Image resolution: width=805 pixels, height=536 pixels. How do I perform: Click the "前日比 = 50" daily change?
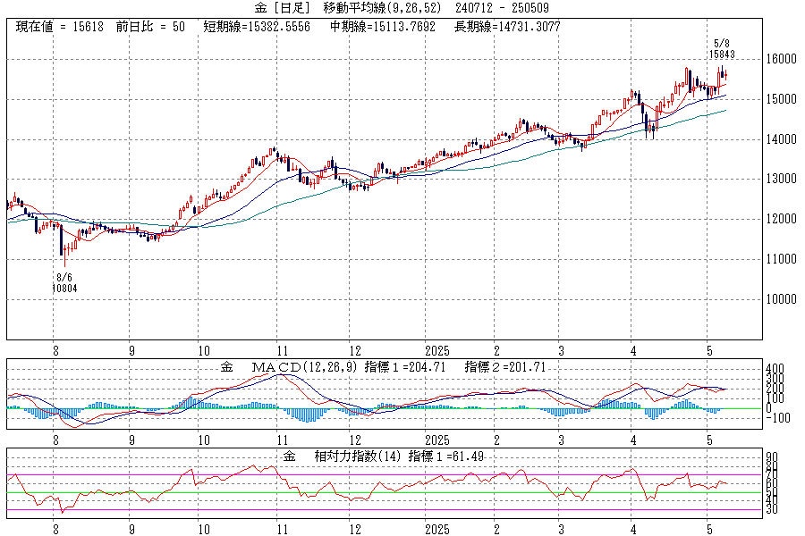[x=150, y=27]
